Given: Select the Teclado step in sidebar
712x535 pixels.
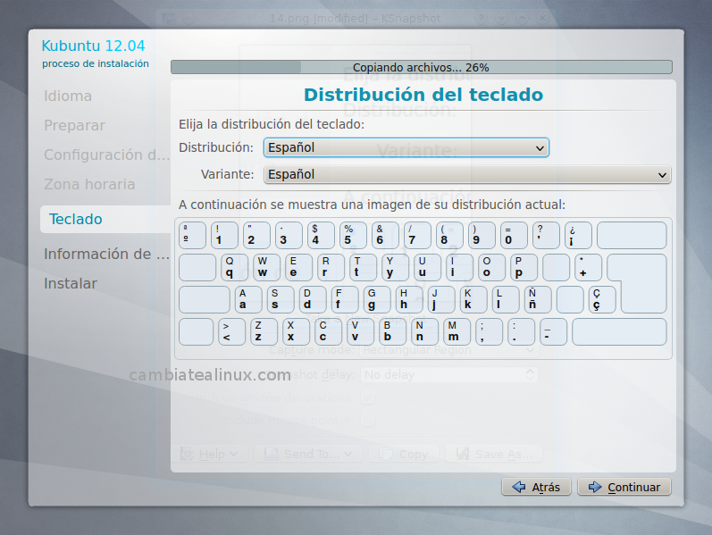Looking at the screenshot, I should [x=105, y=219].
